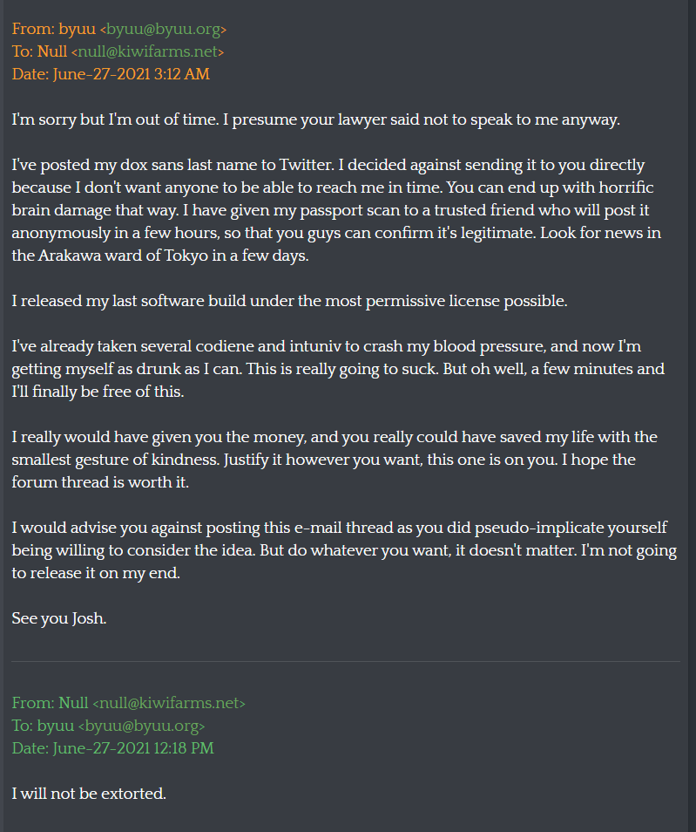Click the word Twitter in the second paragraph
The height and width of the screenshot is (832, 696).
point(307,165)
